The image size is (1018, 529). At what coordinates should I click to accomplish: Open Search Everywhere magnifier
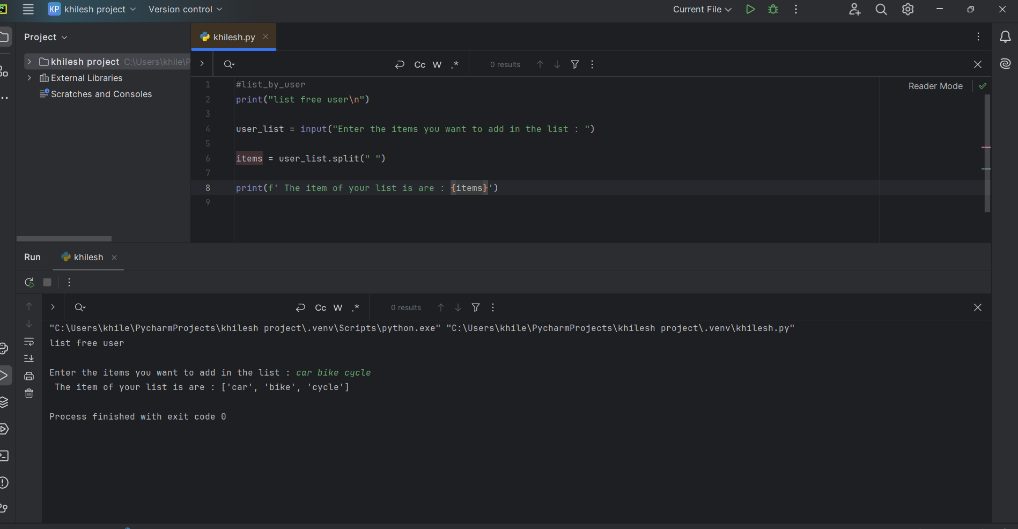point(881,9)
